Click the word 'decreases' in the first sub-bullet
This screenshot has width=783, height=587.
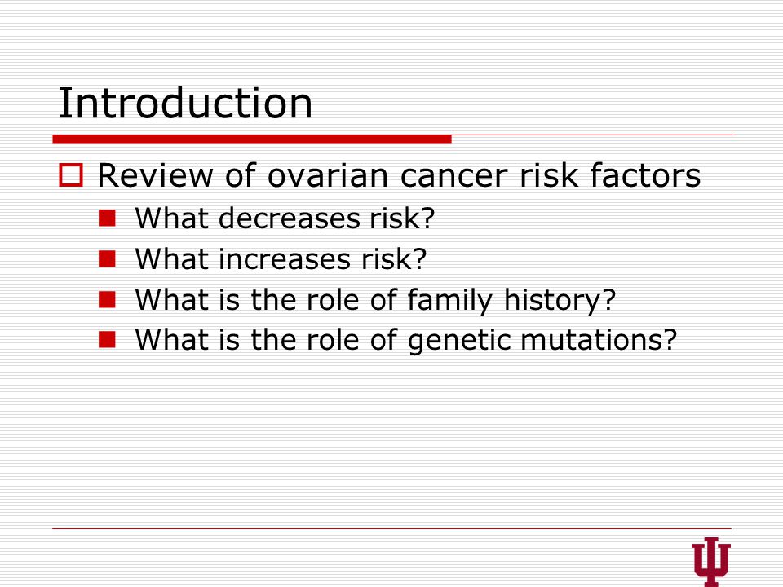point(290,218)
